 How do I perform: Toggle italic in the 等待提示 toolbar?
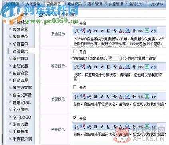[102, 67]
